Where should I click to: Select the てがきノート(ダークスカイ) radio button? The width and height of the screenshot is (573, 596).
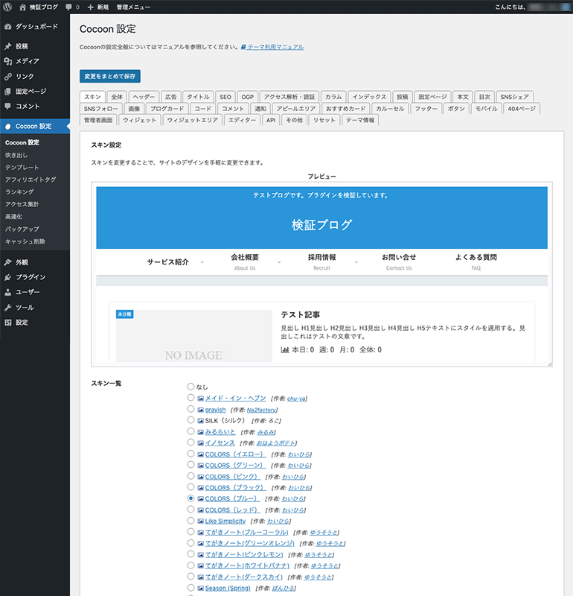pyautogui.click(x=191, y=577)
